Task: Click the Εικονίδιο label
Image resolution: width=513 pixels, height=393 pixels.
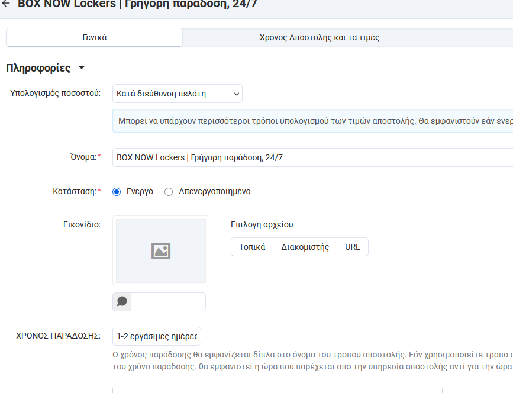Action: pyautogui.click(x=82, y=224)
